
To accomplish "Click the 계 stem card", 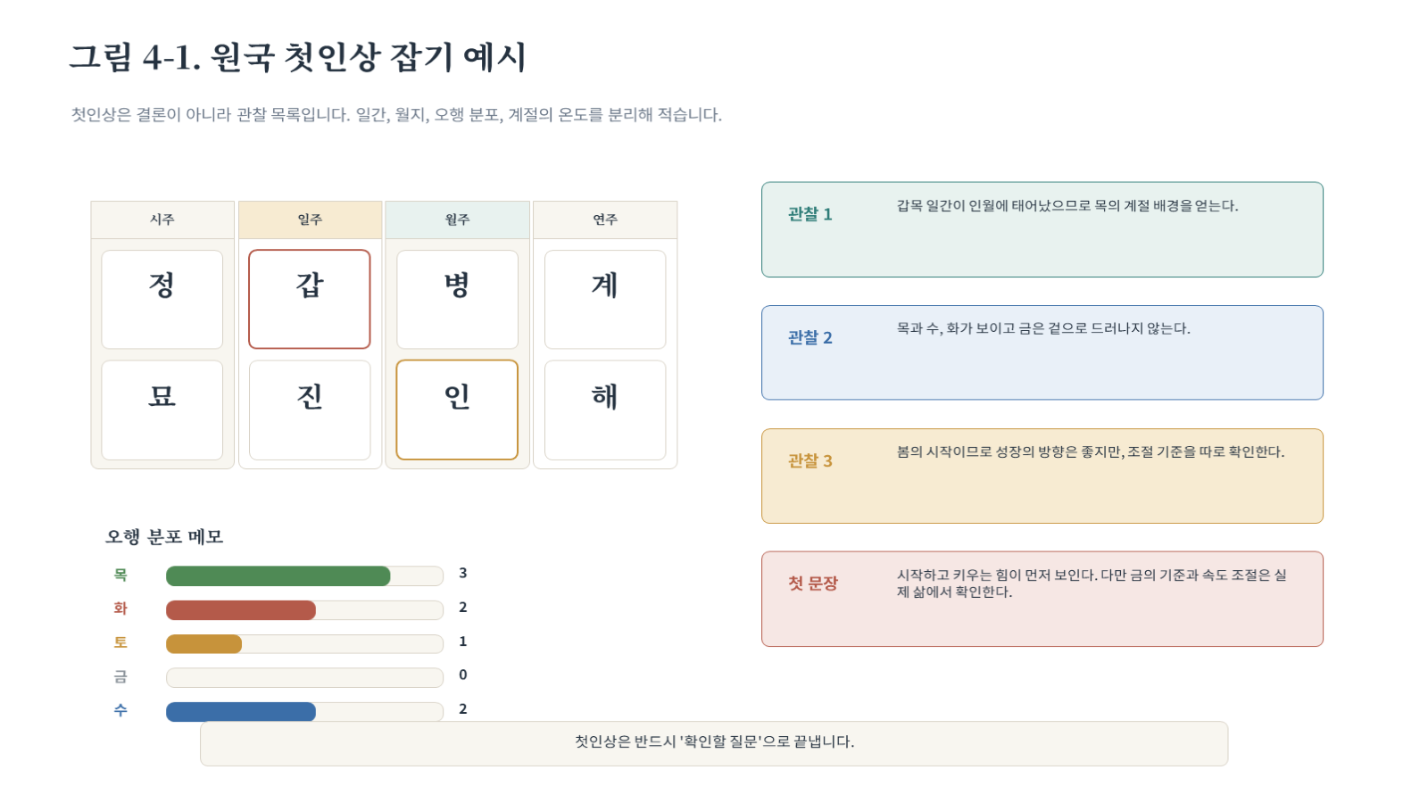I will [605, 299].
